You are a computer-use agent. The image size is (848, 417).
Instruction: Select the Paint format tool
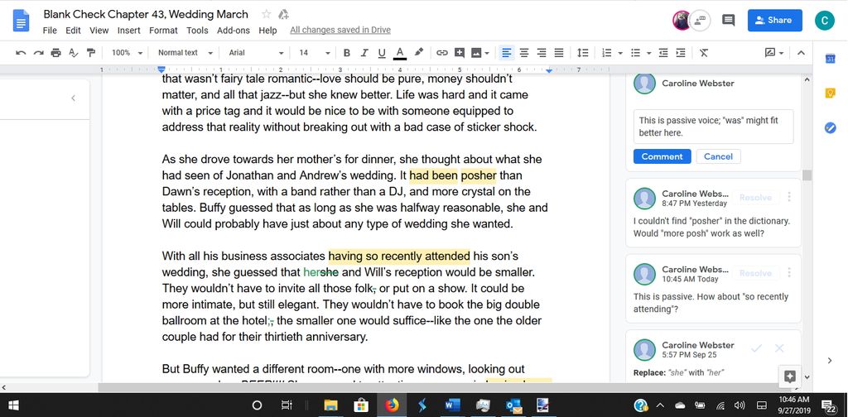(90, 53)
